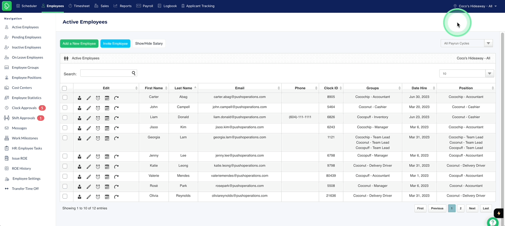The image size is (505, 226).
Task: Select the checkbox for Georgia Lam
Action: pyautogui.click(x=65, y=138)
